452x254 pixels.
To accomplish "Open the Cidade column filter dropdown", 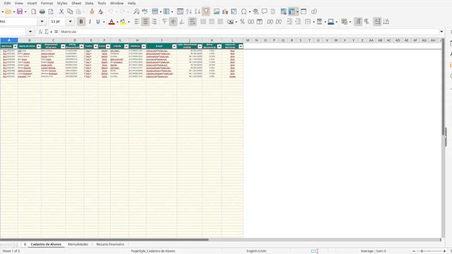I will coord(126,46).
